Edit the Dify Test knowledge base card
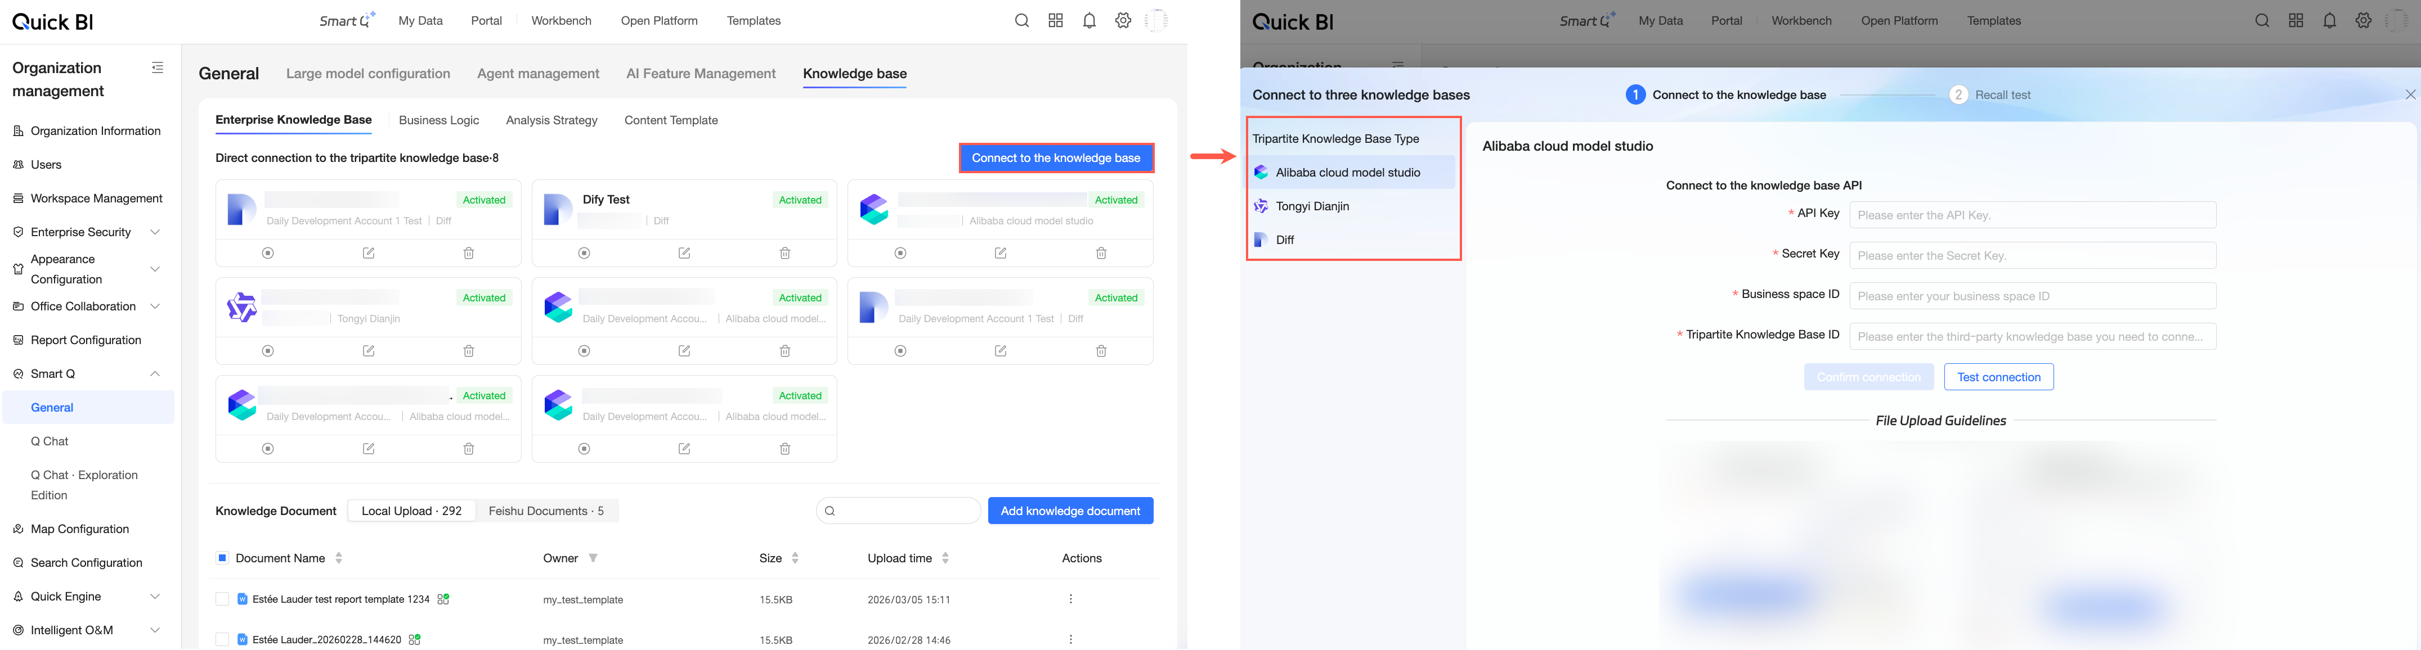The image size is (2421, 650). point(684,254)
